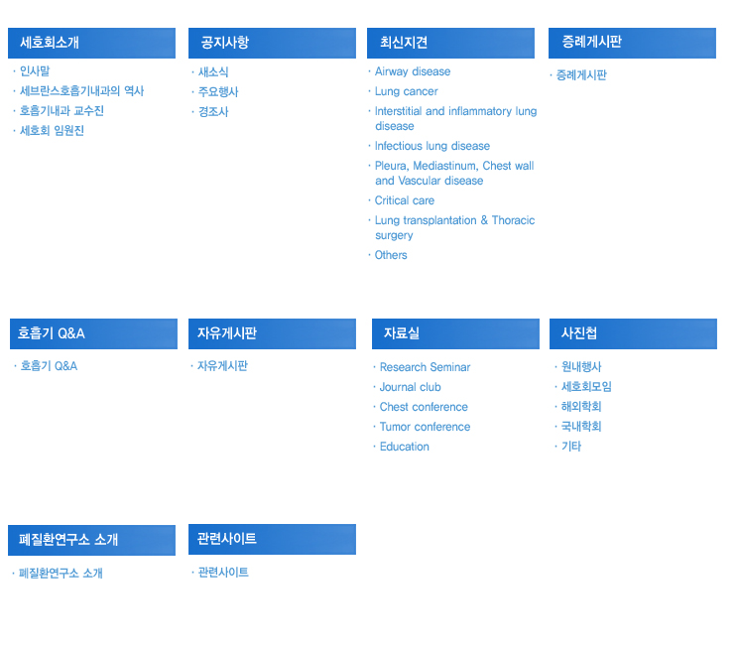Select the Lung cancer link

(406, 91)
